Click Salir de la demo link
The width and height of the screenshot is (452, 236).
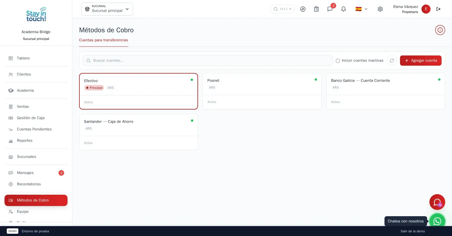412,231
